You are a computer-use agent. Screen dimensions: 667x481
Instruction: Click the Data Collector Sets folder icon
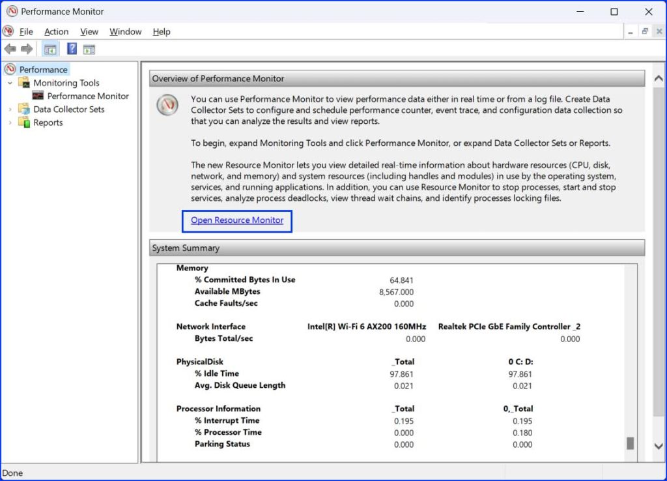(x=24, y=109)
